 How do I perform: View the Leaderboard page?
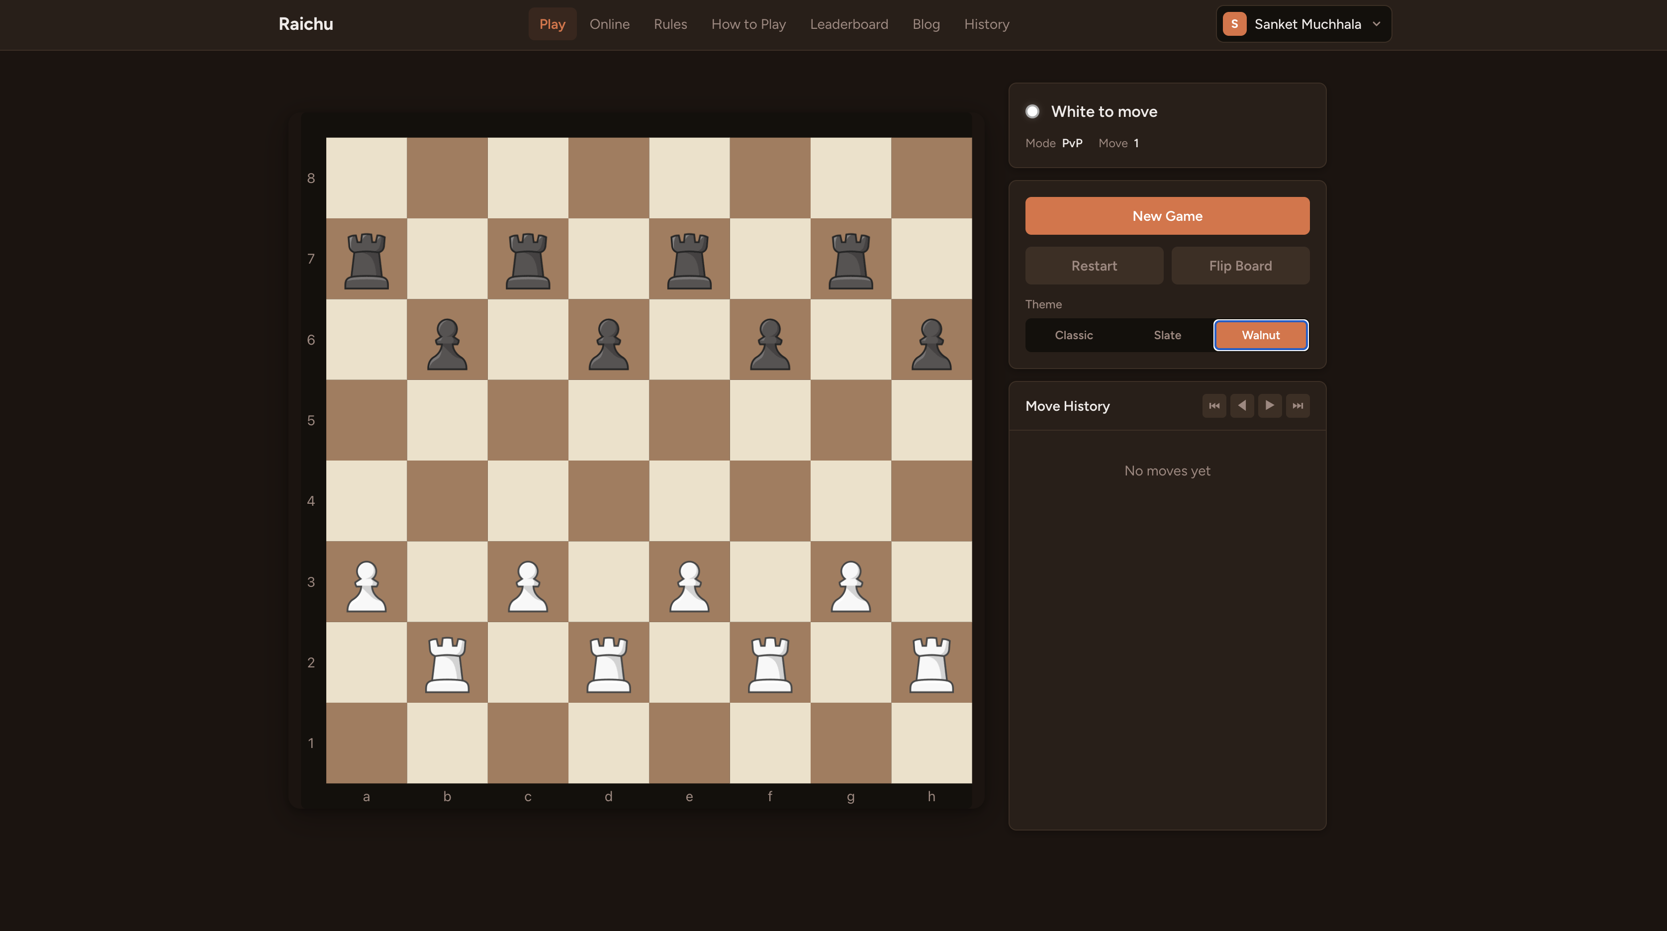coord(849,24)
